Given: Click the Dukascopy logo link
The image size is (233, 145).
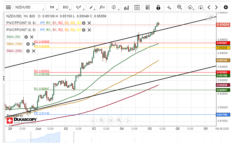Looking at the screenshot, I should pos(22,120).
